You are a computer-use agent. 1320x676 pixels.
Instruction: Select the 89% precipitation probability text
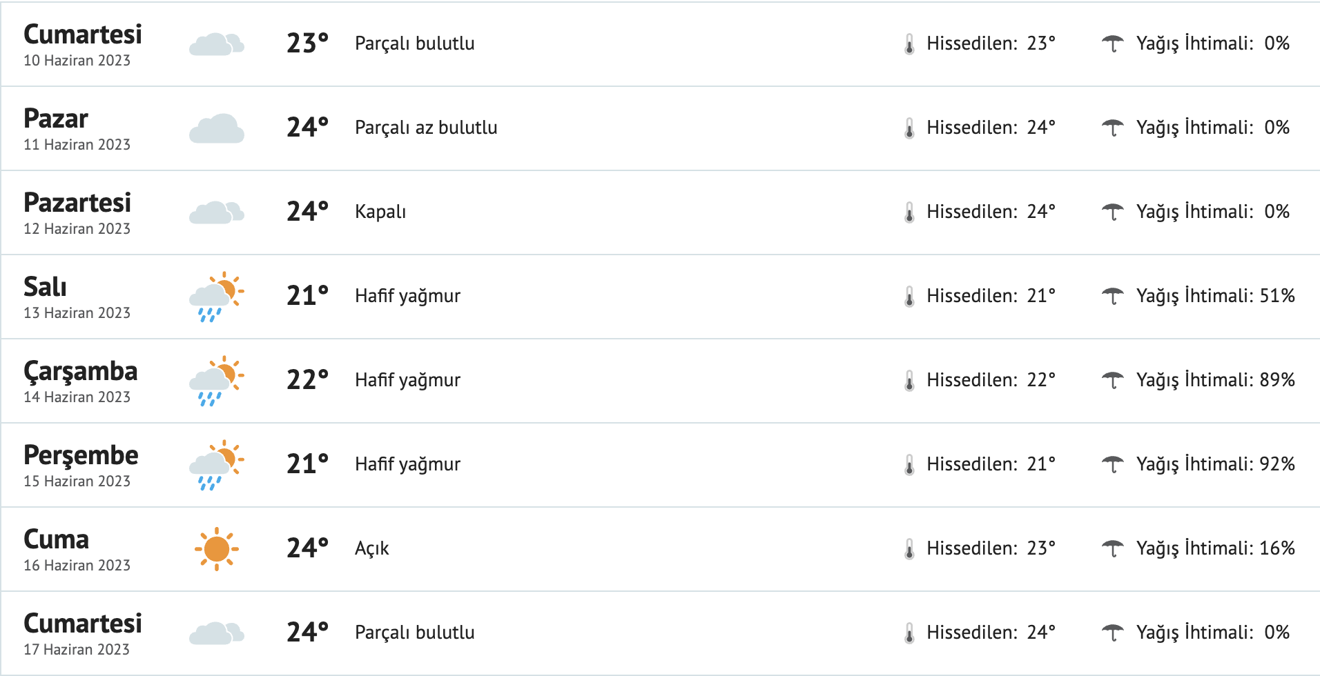tap(1277, 380)
